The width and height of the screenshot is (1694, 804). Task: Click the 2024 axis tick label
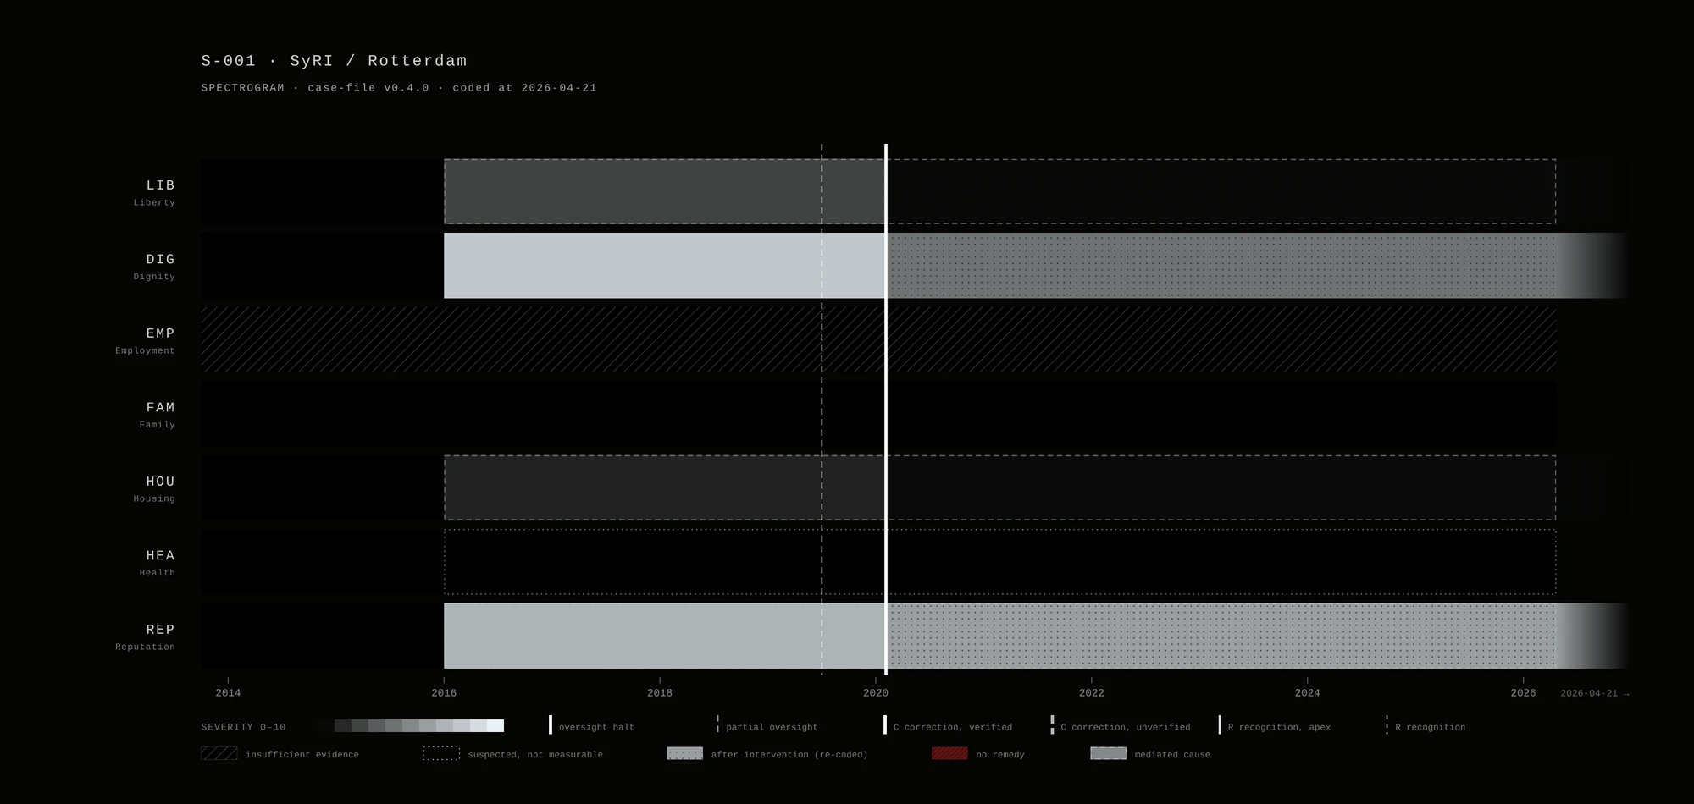click(x=1307, y=692)
